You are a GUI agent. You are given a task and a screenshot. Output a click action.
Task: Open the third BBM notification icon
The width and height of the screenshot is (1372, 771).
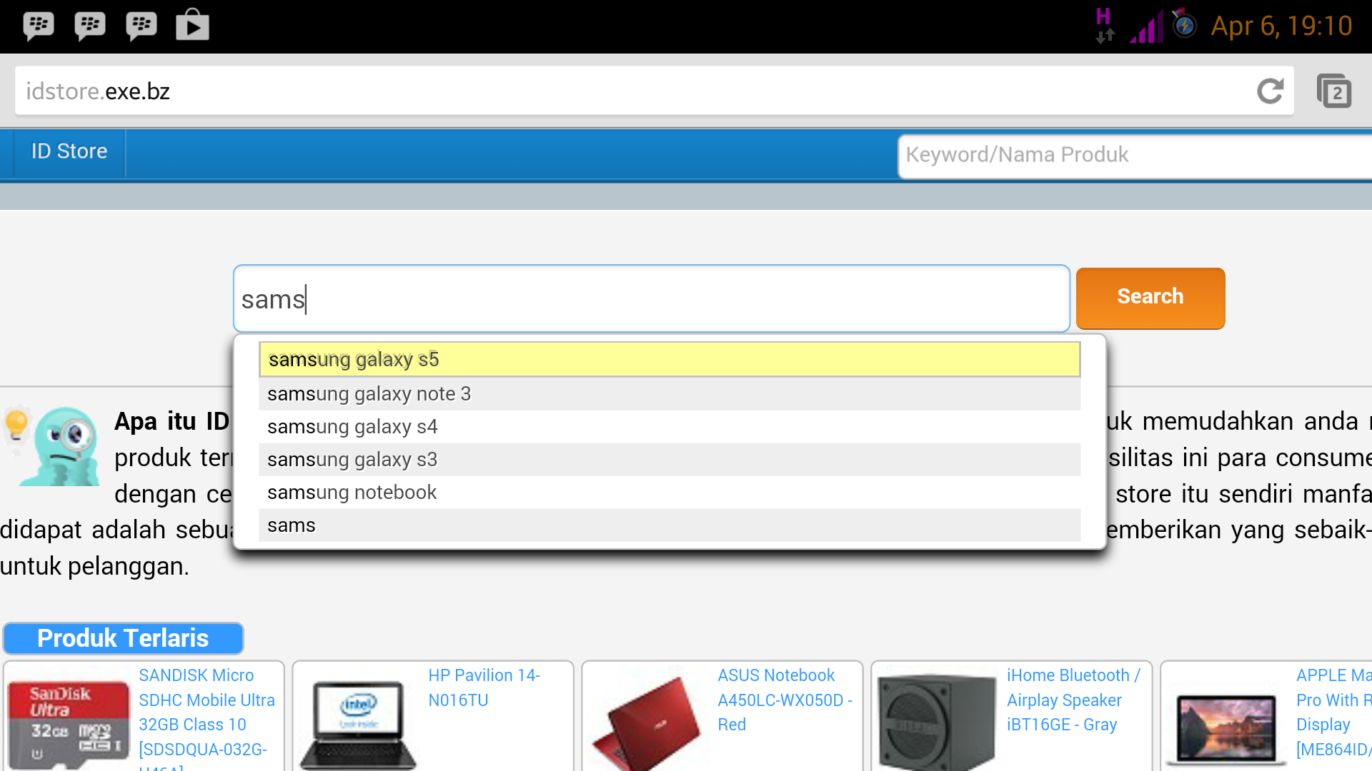point(141,26)
